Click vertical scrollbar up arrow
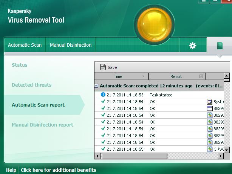This screenshot has width=232, height=174. tap(227, 76)
